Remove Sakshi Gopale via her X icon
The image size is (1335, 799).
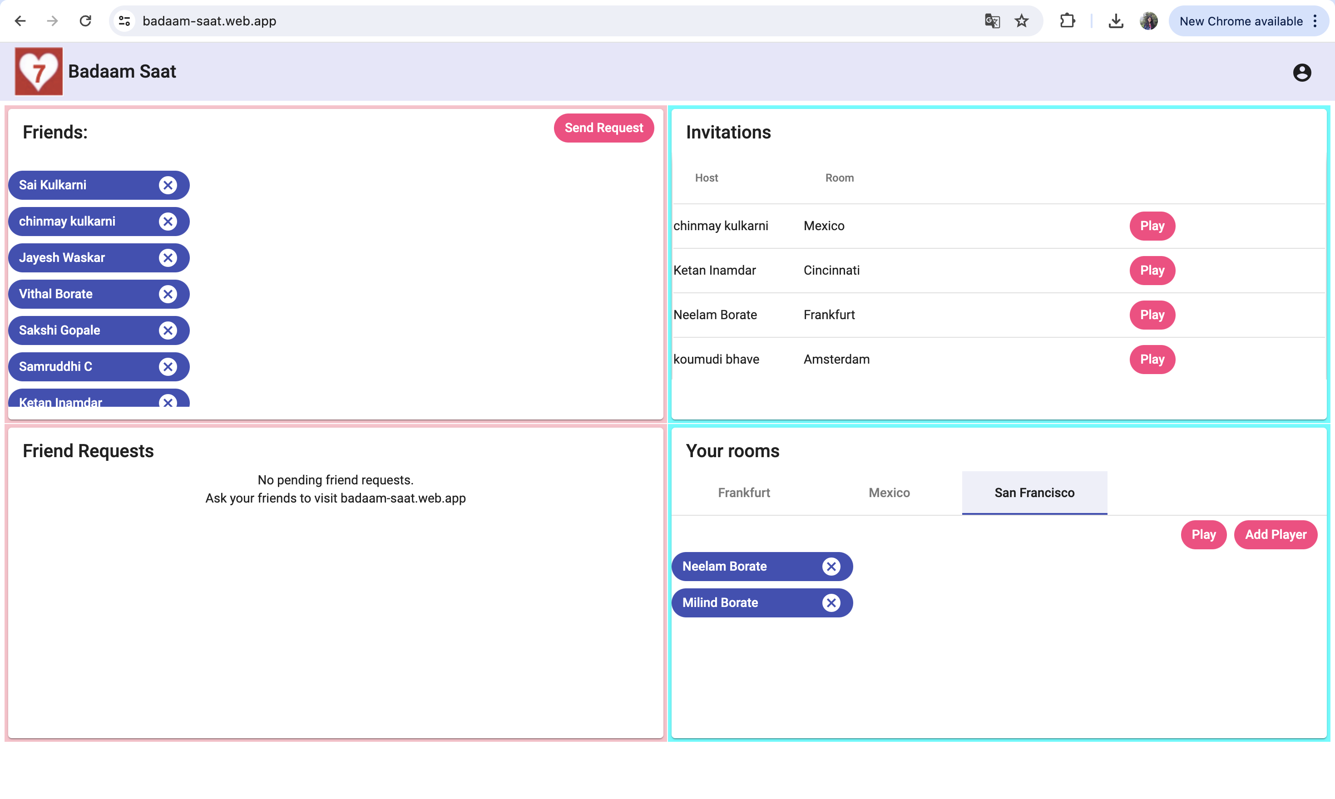coord(168,330)
